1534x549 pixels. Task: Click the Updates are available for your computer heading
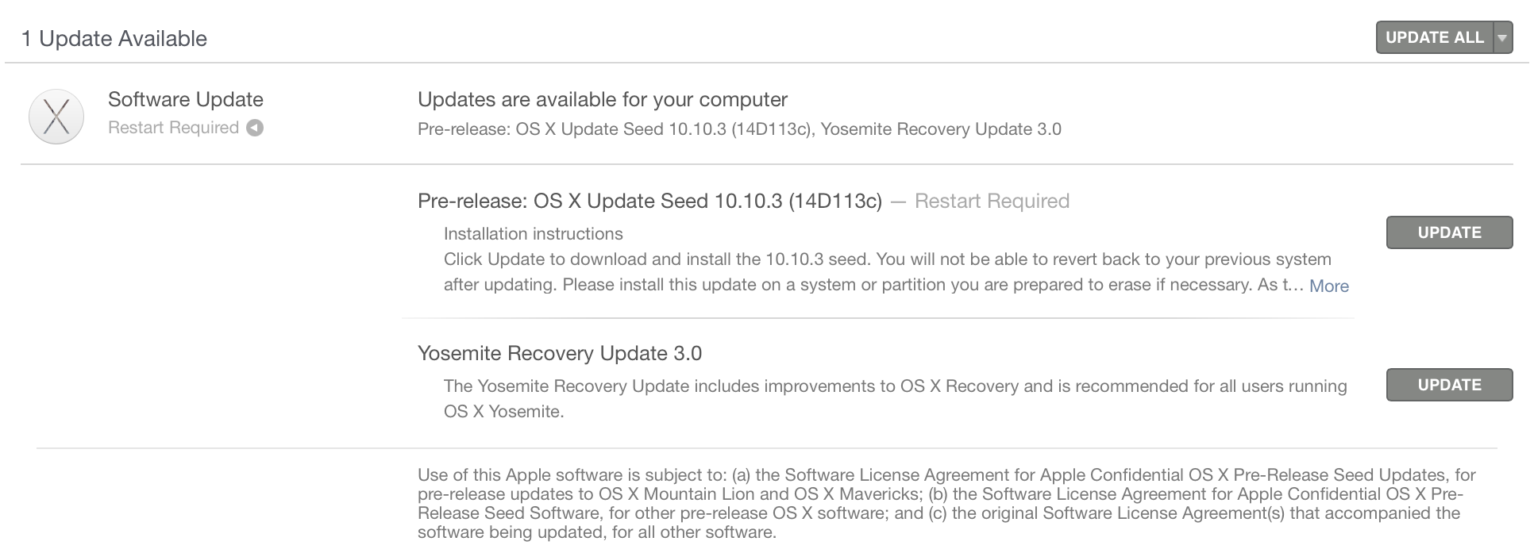(x=603, y=99)
